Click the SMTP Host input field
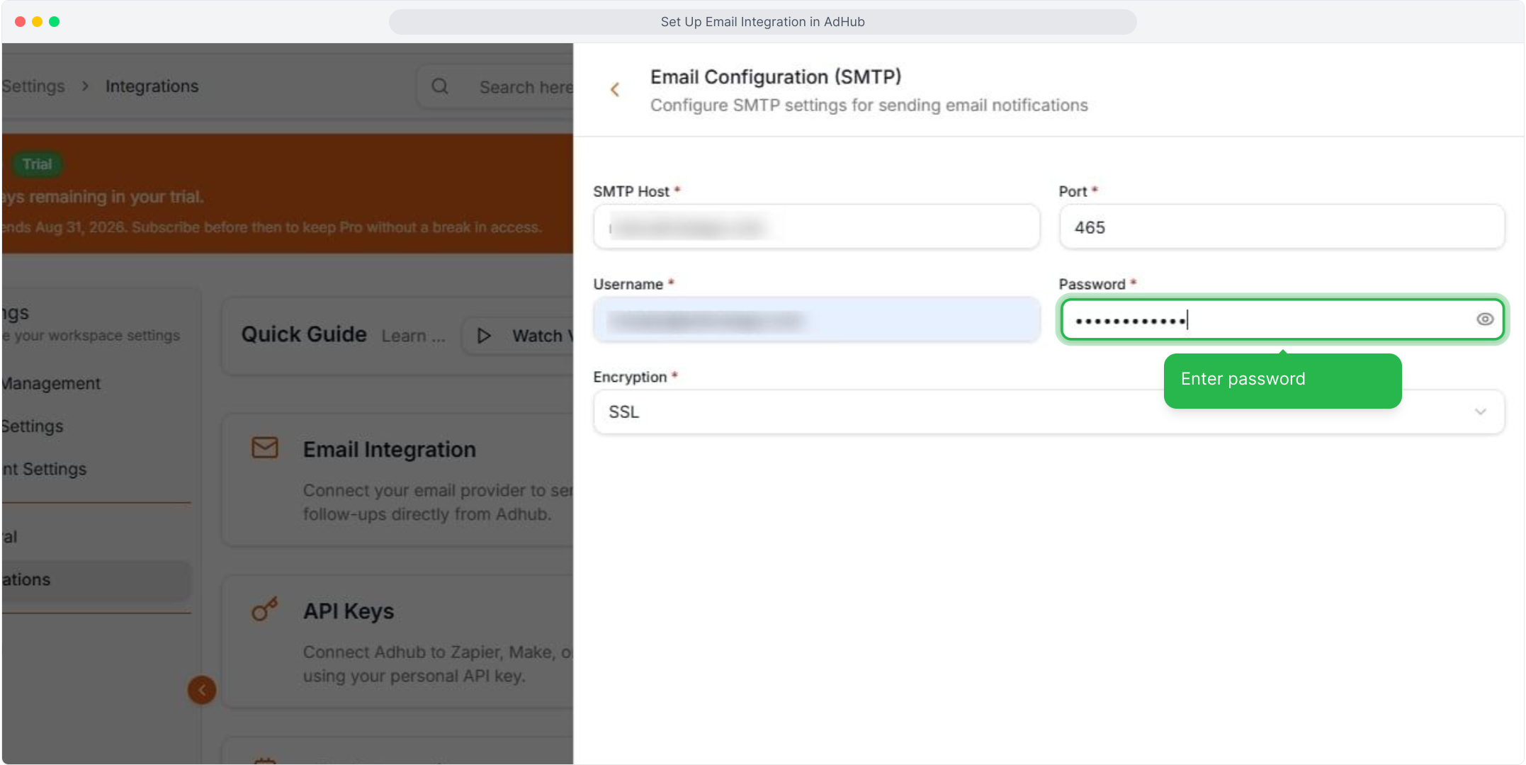Screen dimensions: 1526x765 816,227
